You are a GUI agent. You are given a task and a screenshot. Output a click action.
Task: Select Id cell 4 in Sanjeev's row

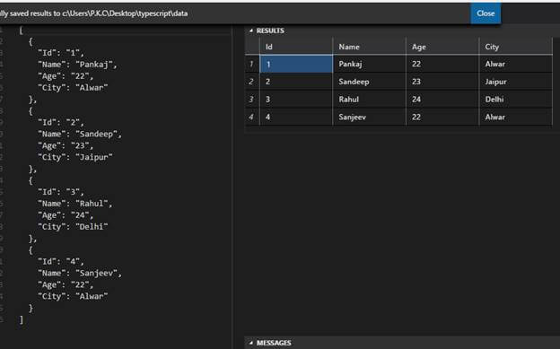[296, 117]
